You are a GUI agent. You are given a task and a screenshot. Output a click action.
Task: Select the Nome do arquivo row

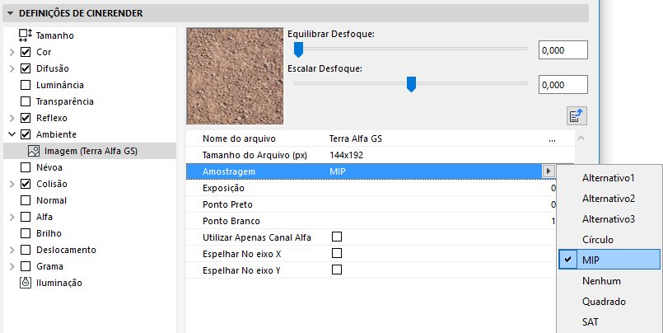coord(381,138)
